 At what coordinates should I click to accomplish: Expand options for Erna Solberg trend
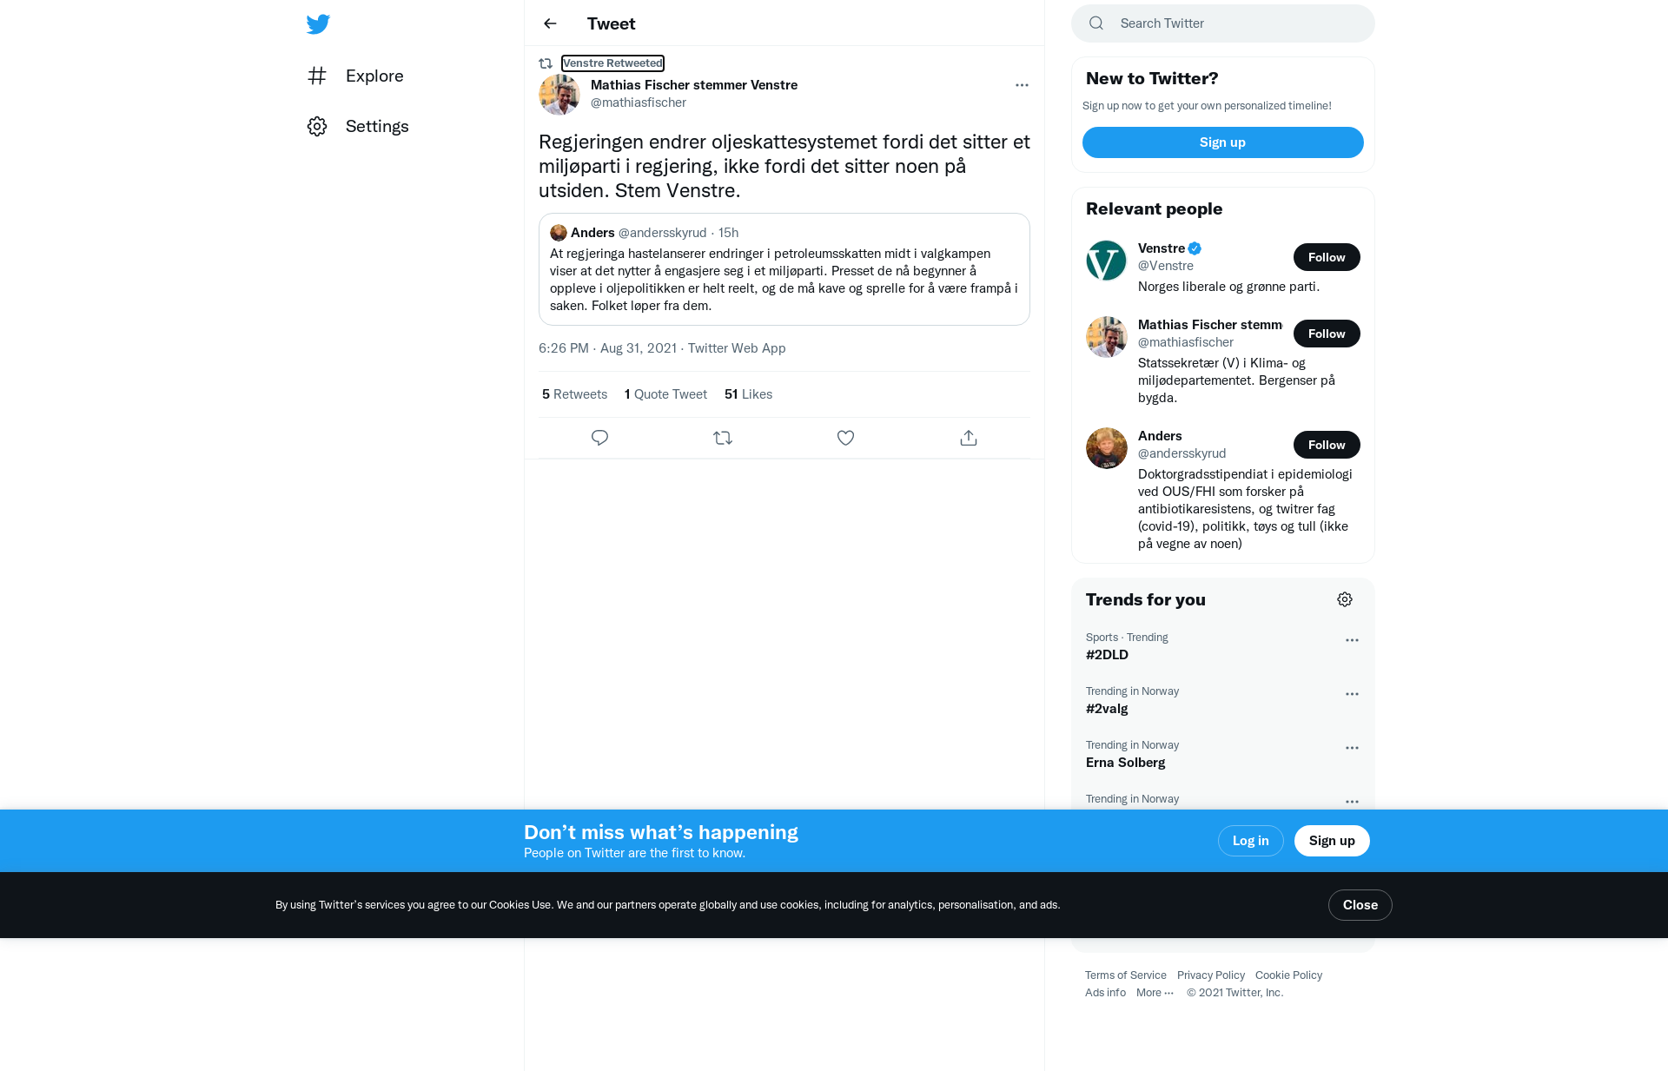click(1352, 748)
